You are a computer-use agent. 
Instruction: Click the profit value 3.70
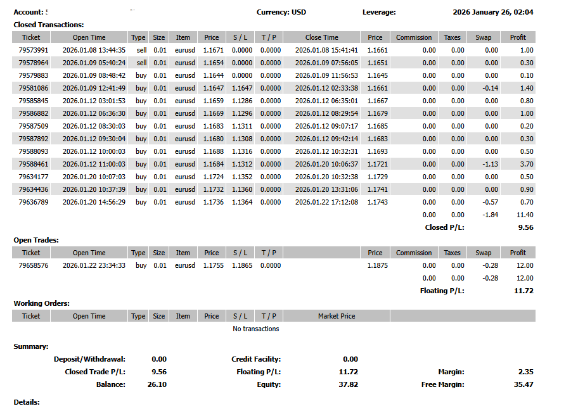pyautogui.click(x=527, y=164)
